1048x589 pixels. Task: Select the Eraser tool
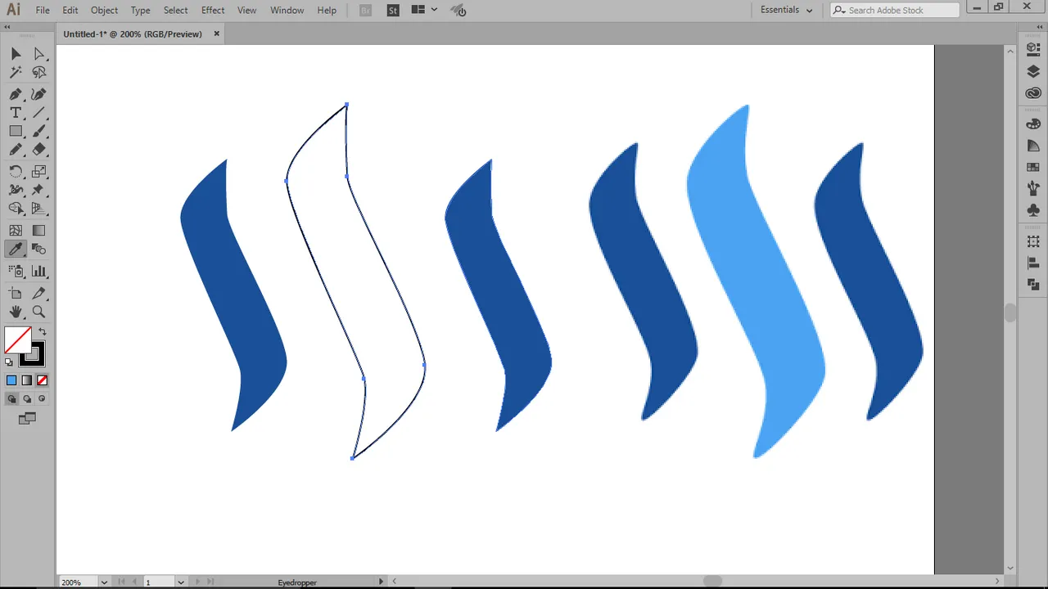click(x=38, y=150)
